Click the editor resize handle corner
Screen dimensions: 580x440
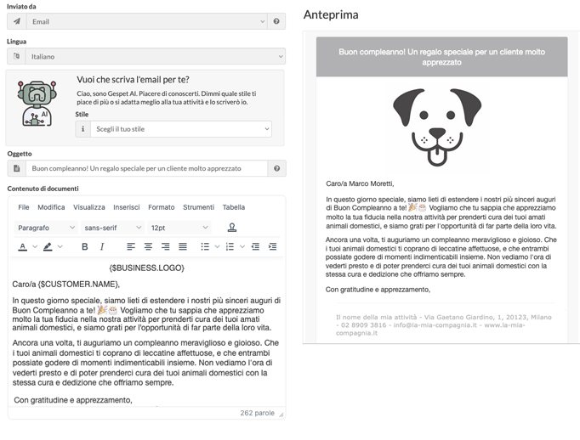pos(281,415)
